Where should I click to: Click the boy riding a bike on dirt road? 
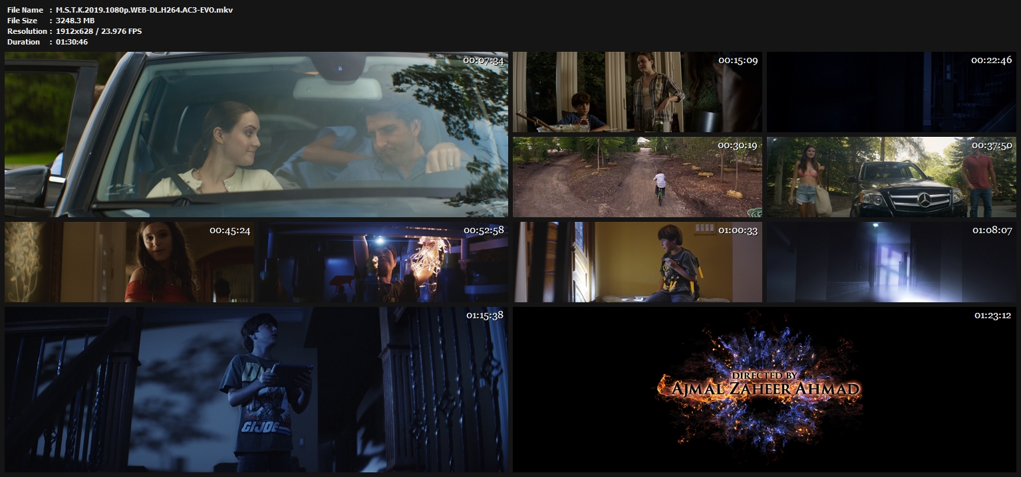pyautogui.click(x=637, y=177)
